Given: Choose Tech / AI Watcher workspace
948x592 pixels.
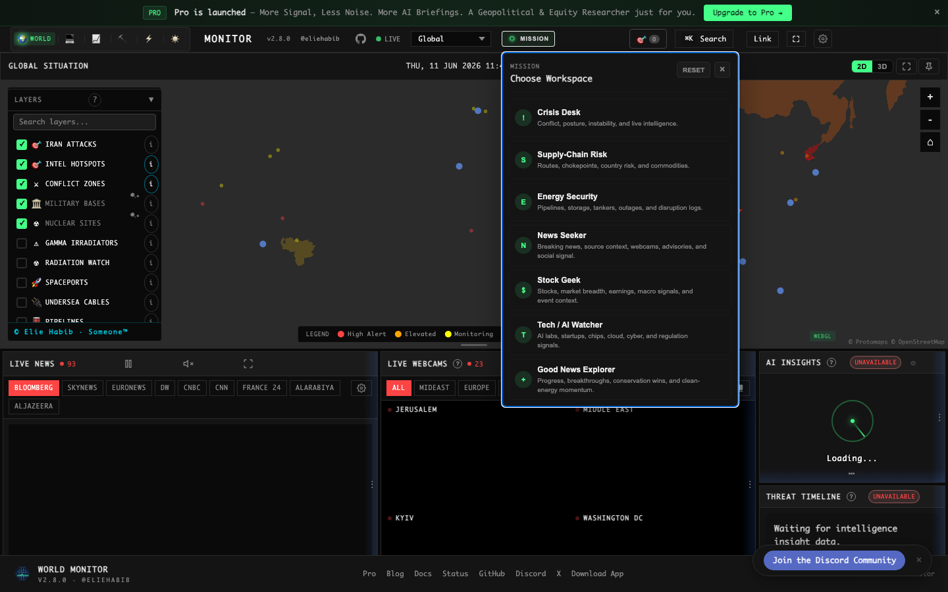Looking at the screenshot, I should click(619, 335).
